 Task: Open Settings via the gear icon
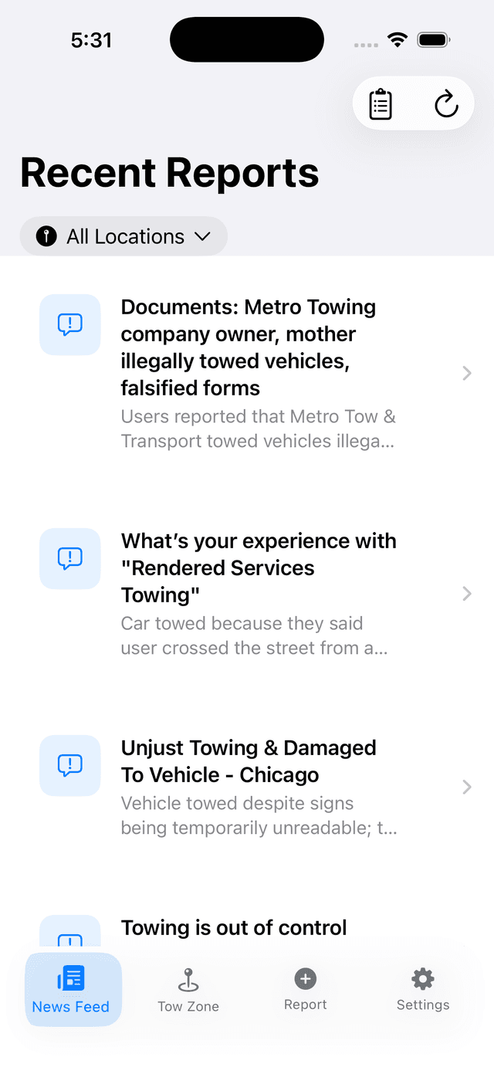click(x=422, y=977)
